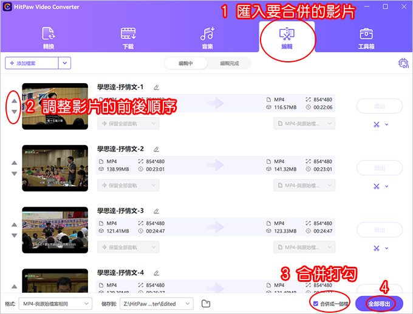Viewport: 413px width, 314px height.
Task: Click the HitPaw Video Converter logo
Action: (x=7, y=7)
